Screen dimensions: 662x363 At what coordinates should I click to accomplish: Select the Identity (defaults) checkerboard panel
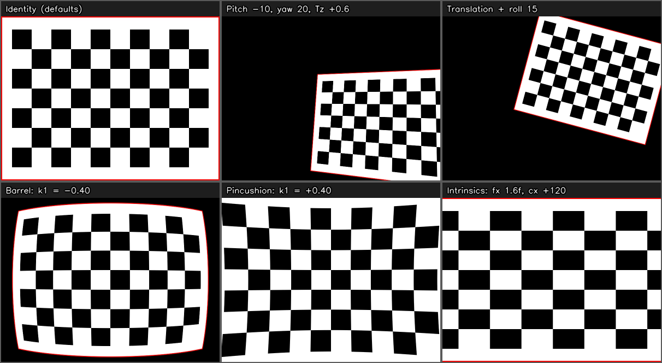click(x=110, y=98)
